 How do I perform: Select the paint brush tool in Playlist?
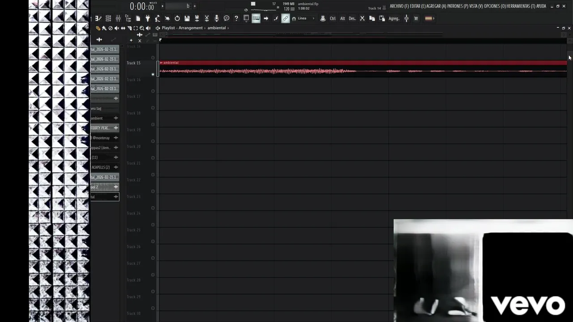pos(104,28)
